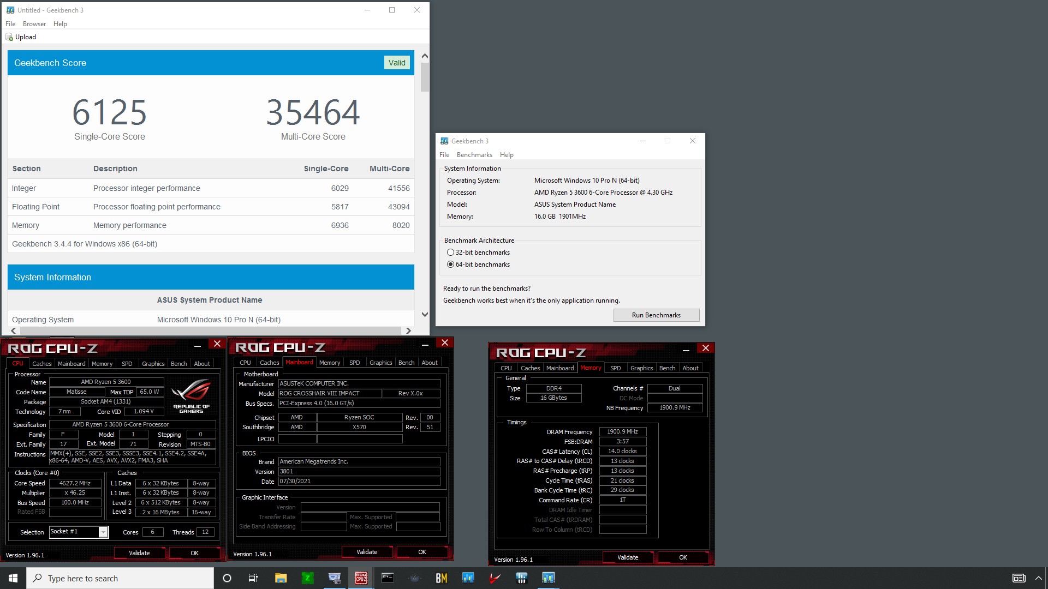Open the white bars icon on taskbar
This screenshot has height=589, width=1048.
[x=522, y=578]
